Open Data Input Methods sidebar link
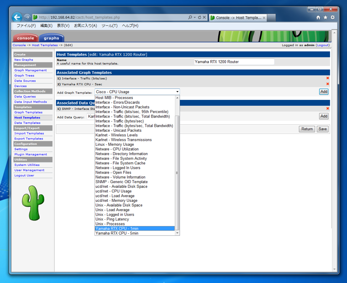Screen dimensions: 347x283 tap(31, 102)
